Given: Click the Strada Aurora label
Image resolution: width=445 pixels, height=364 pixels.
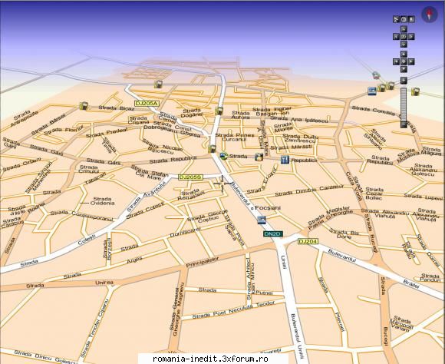Looking at the screenshot, I should pyautogui.click(x=240, y=114).
